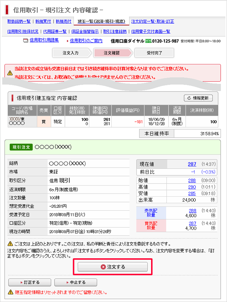The width and height of the screenshot is (227, 302).
Task: Open 保証金振替指示 link
Action: pyautogui.click(x=85, y=31)
